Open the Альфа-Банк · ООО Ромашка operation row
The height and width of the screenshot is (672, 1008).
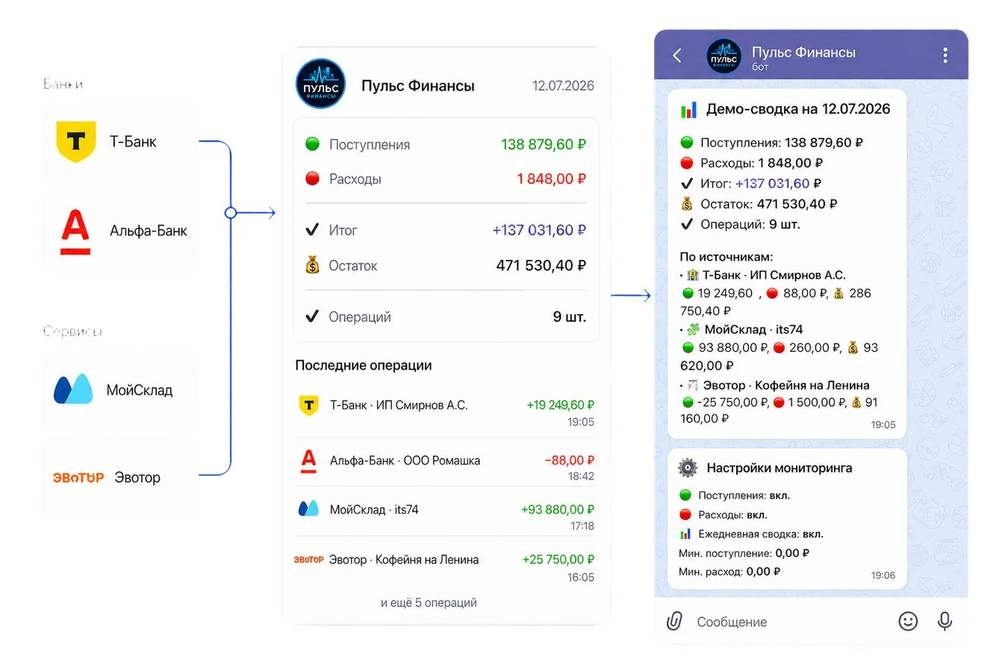447,464
